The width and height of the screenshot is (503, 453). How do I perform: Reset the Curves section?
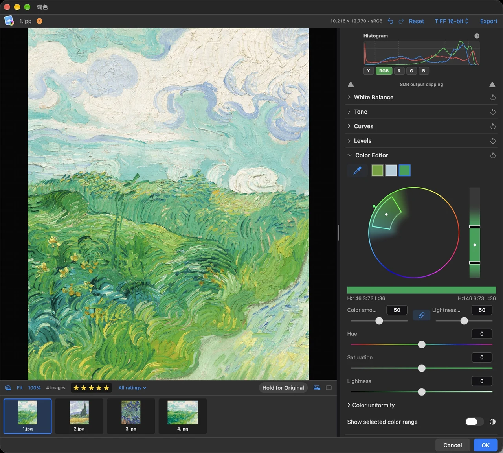[x=493, y=126]
